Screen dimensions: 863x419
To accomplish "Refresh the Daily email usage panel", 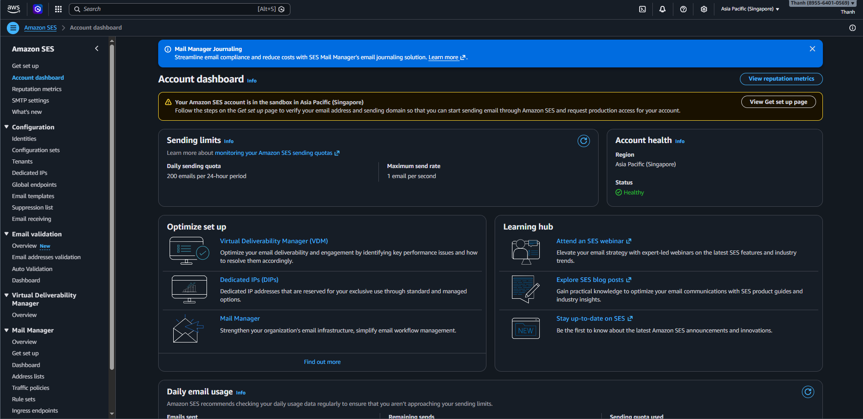I will (x=808, y=392).
